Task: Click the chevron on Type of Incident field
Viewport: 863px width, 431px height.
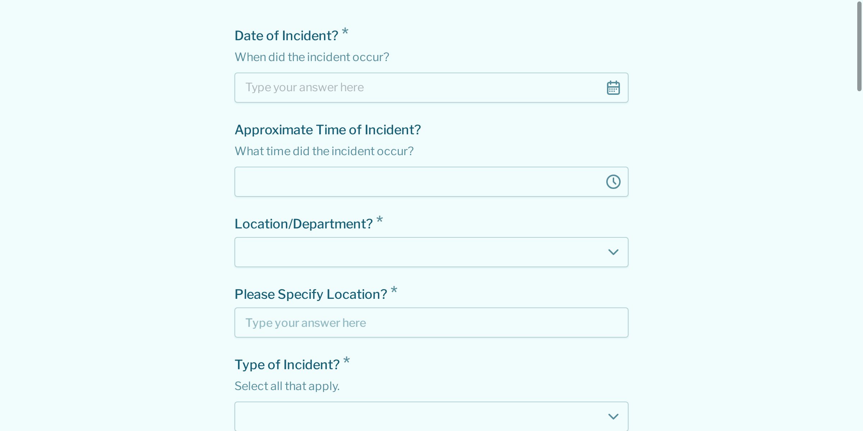Action: [x=613, y=416]
